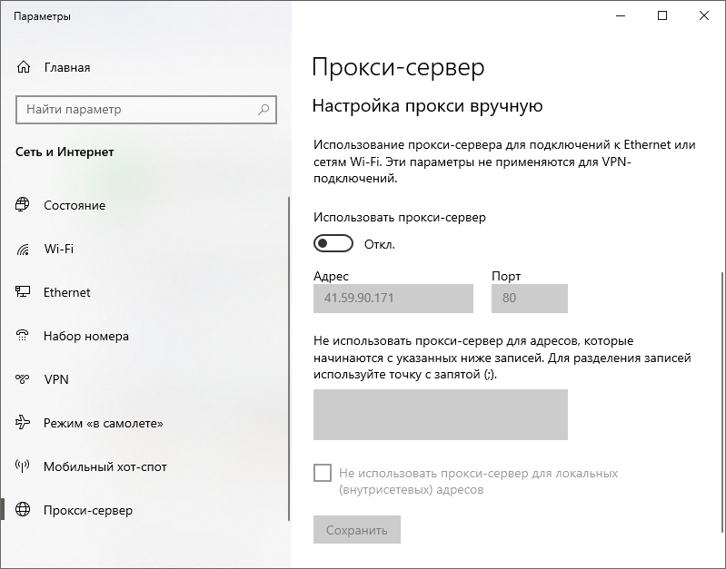Click the home icon beside Главная
This screenshot has height=569, width=726.
click(23, 67)
